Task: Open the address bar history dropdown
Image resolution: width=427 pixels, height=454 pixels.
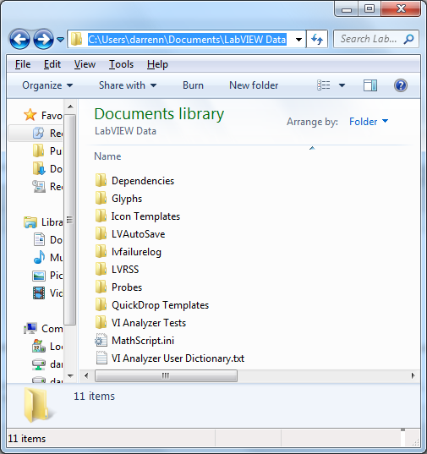Action: pos(298,39)
